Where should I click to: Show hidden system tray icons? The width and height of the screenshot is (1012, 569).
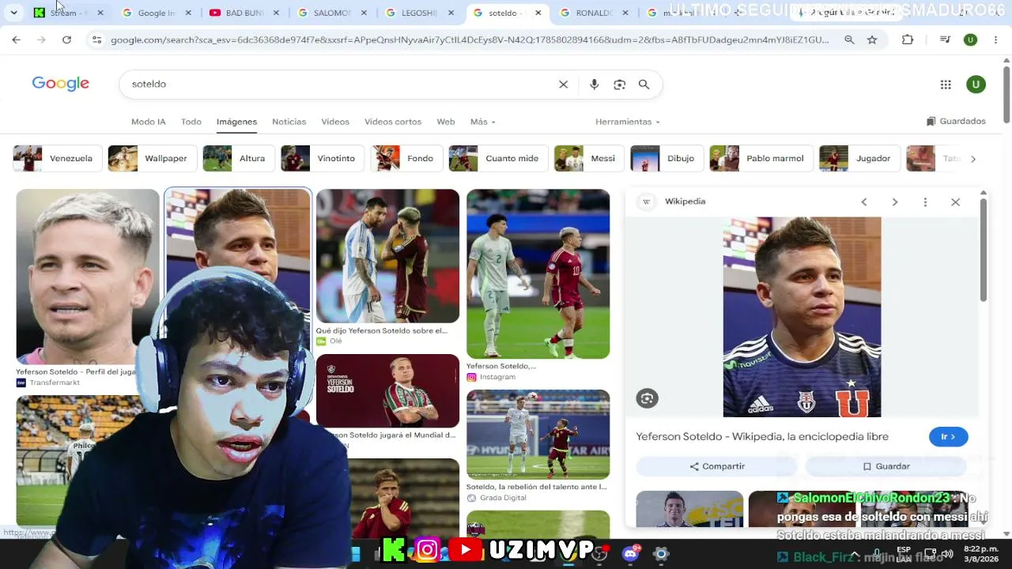(854, 553)
